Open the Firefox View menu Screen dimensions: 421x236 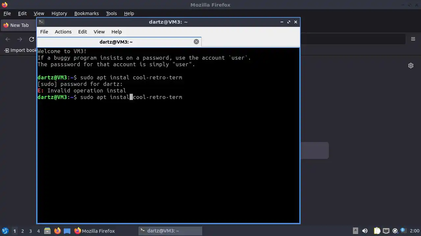coord(39,13)
